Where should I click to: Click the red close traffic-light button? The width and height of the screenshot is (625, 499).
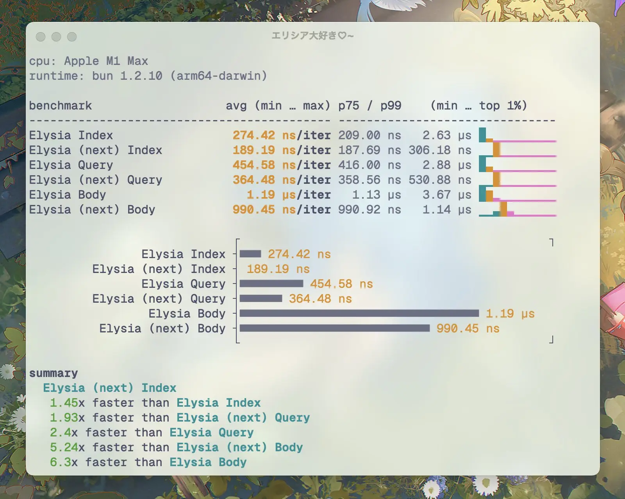point(41,37)
